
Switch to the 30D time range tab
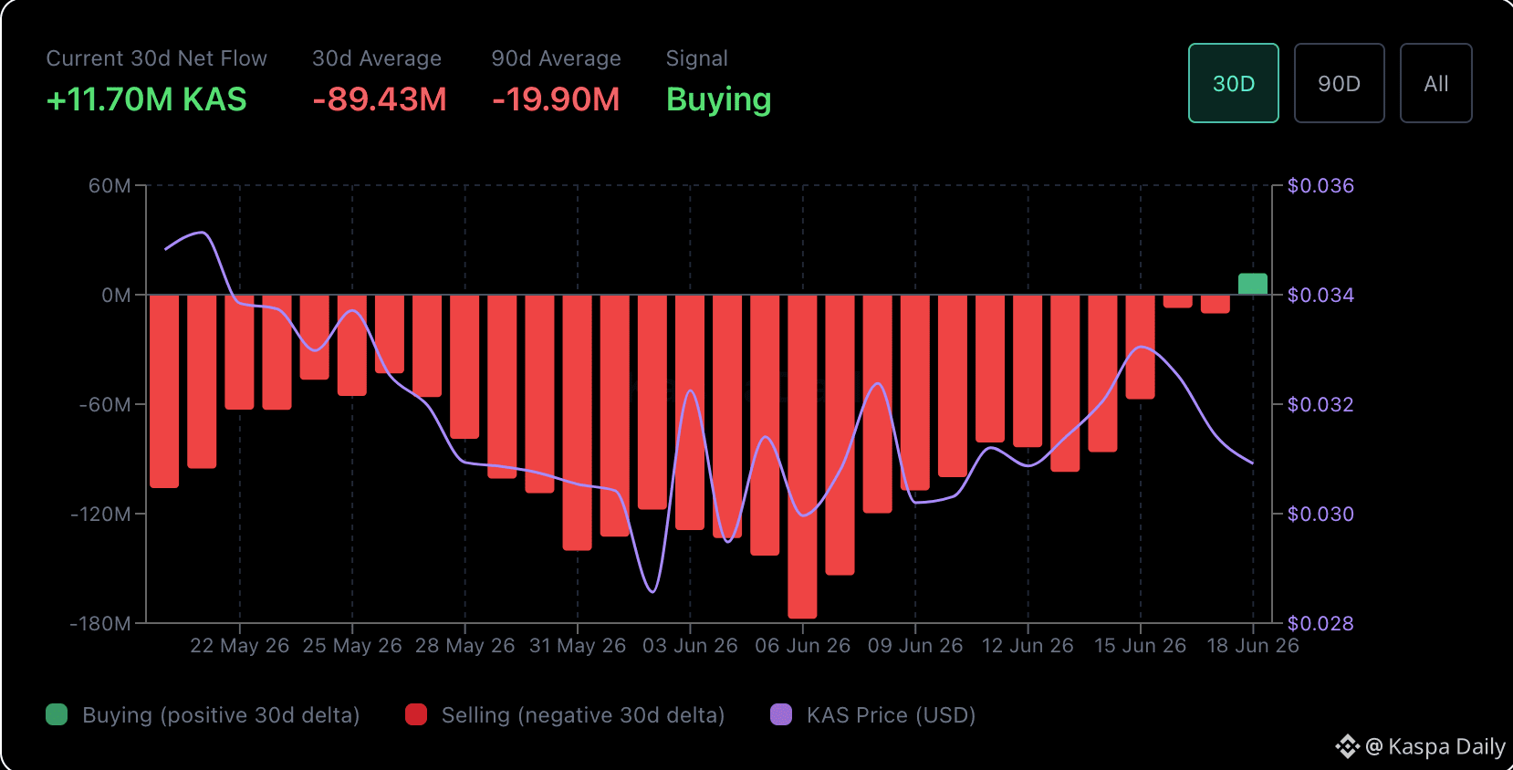click(x=1233, y=83)
